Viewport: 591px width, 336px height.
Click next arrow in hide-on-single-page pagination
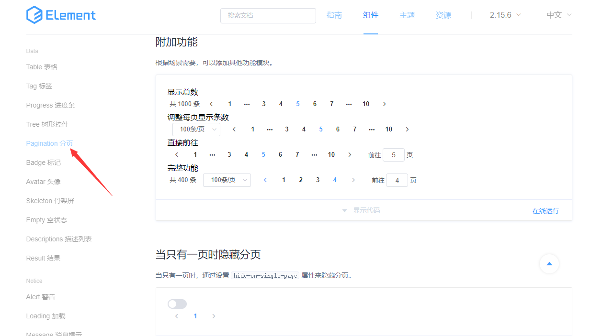tap(214, 316)
